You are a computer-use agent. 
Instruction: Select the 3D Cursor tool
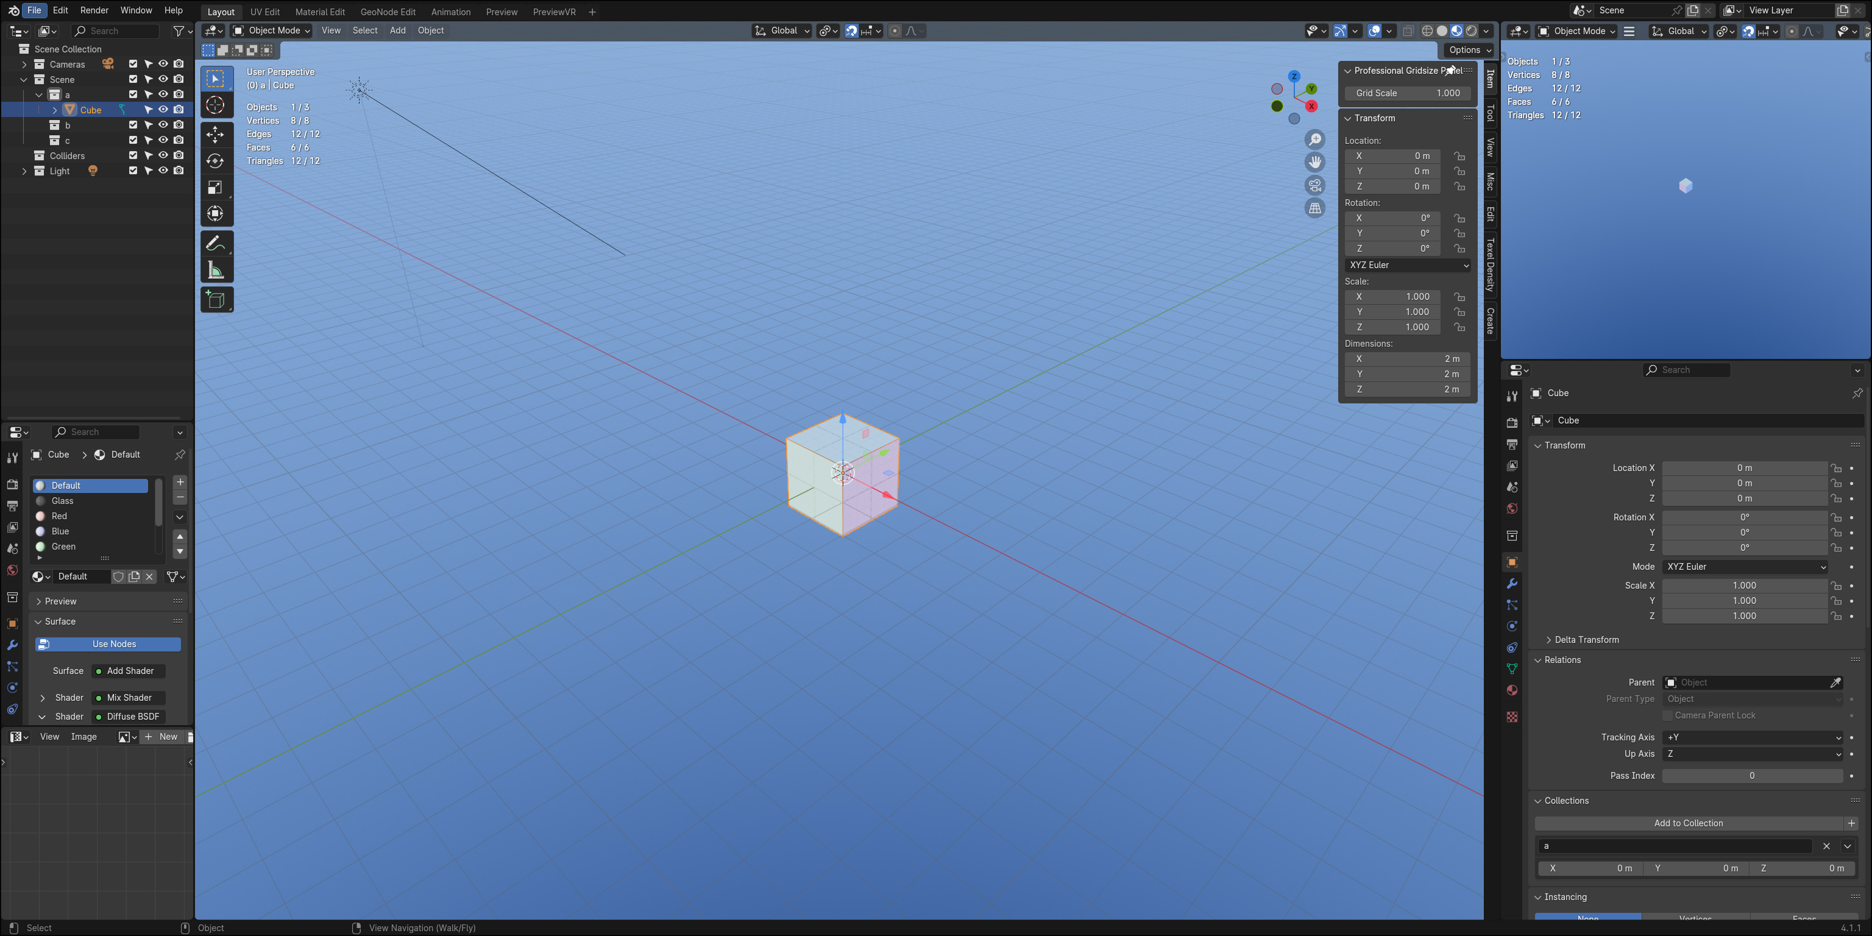[x=215, y=105]
